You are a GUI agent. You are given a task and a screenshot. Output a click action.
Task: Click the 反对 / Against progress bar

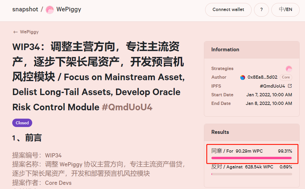(x=252, y=174)
